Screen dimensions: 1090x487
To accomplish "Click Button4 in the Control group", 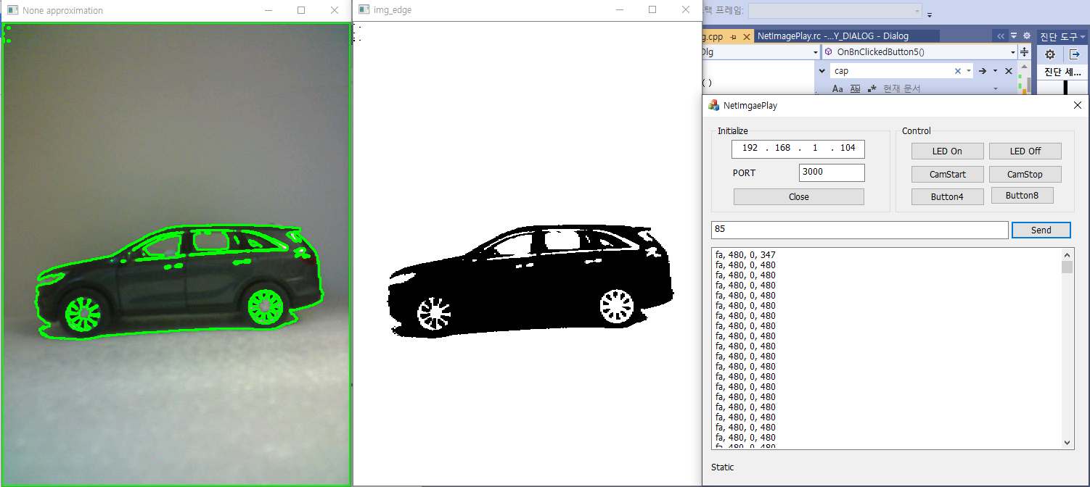I will click(x=947, y=196).
